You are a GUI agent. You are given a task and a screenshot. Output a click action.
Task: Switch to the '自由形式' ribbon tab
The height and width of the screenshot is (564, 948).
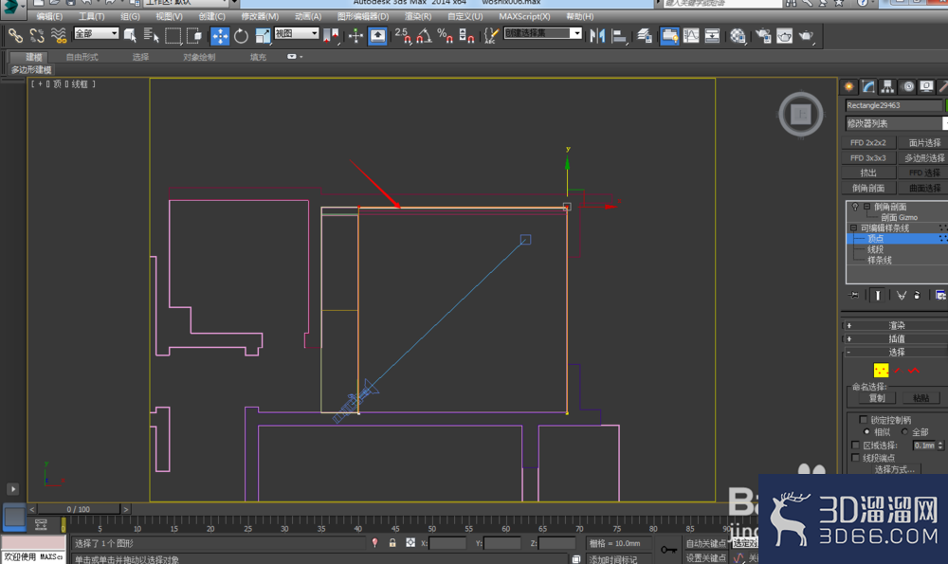82,57
